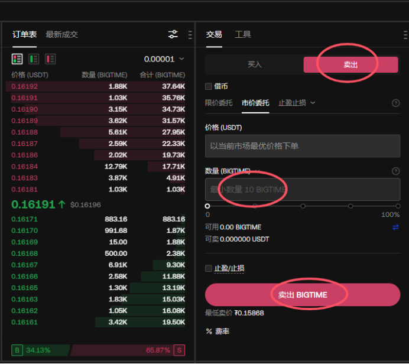
Task: Click the blue transfer arrows icon
Action: coord(395,227)
